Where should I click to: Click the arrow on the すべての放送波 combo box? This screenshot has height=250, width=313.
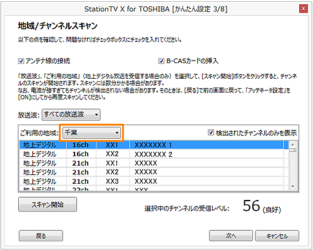tap(96, 114)
